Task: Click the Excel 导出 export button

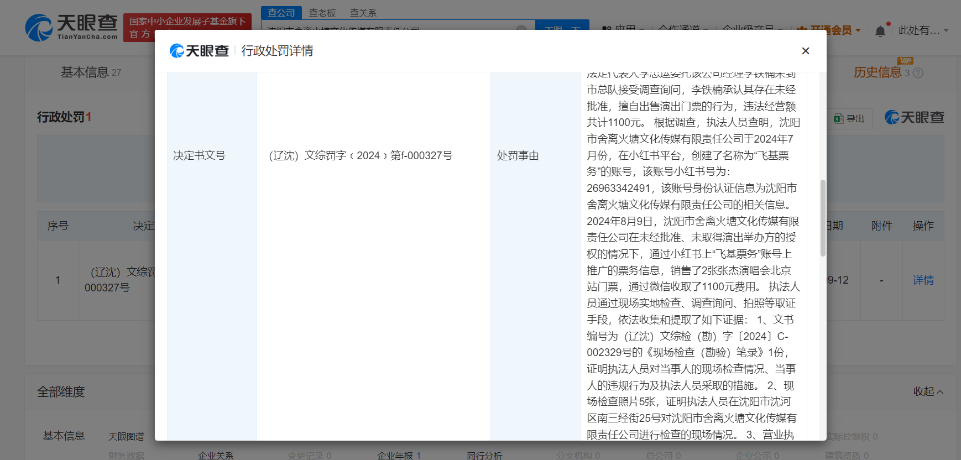Action: click(849, 118)
